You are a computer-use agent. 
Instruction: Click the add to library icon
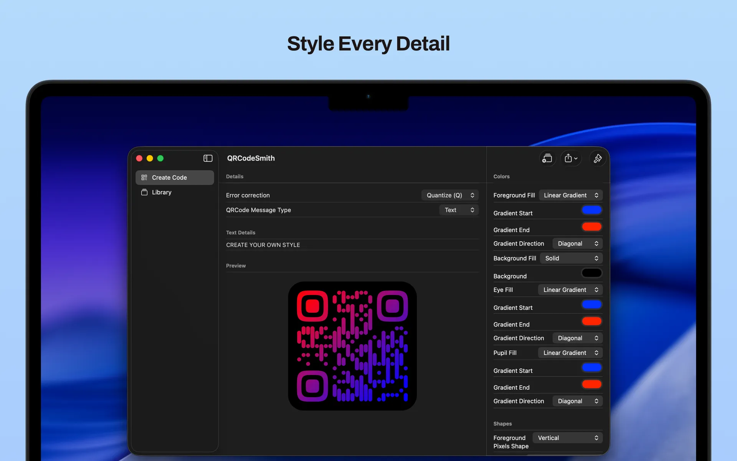[547, 158]
